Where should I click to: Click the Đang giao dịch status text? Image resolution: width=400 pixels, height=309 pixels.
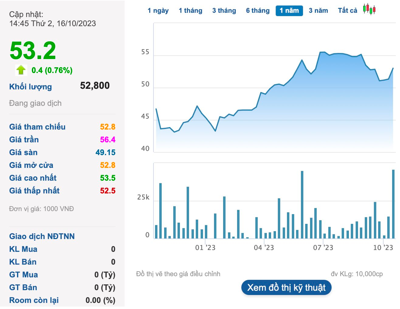click(x=35, y=103)
